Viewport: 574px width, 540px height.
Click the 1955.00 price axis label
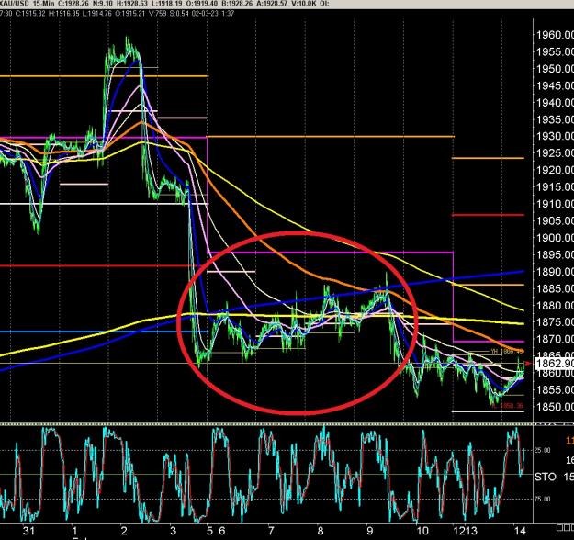click(x=555, y=51)
